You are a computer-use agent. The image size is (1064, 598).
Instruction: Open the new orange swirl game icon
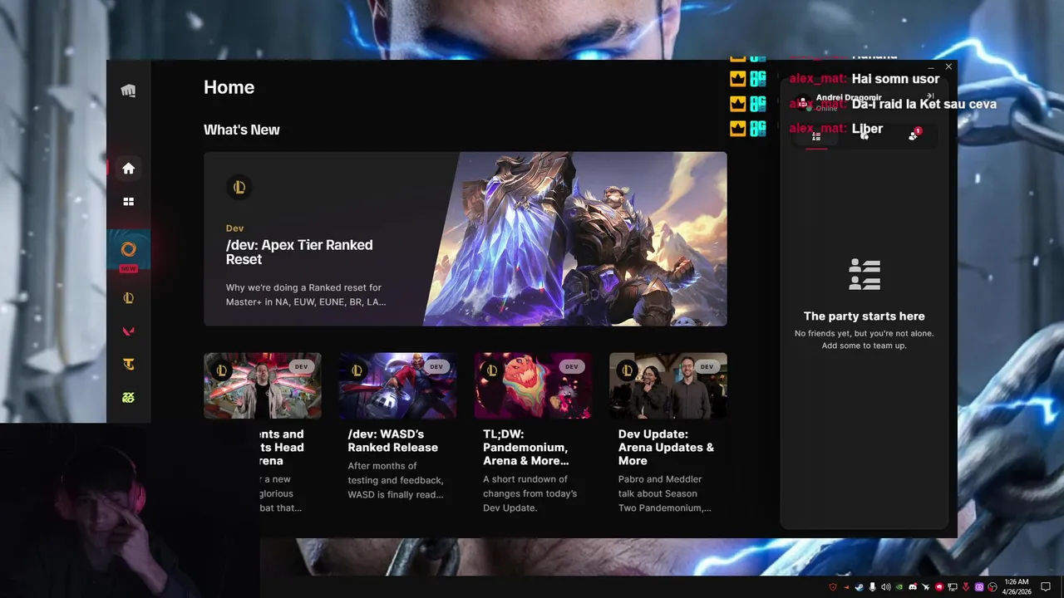[128, 249]
